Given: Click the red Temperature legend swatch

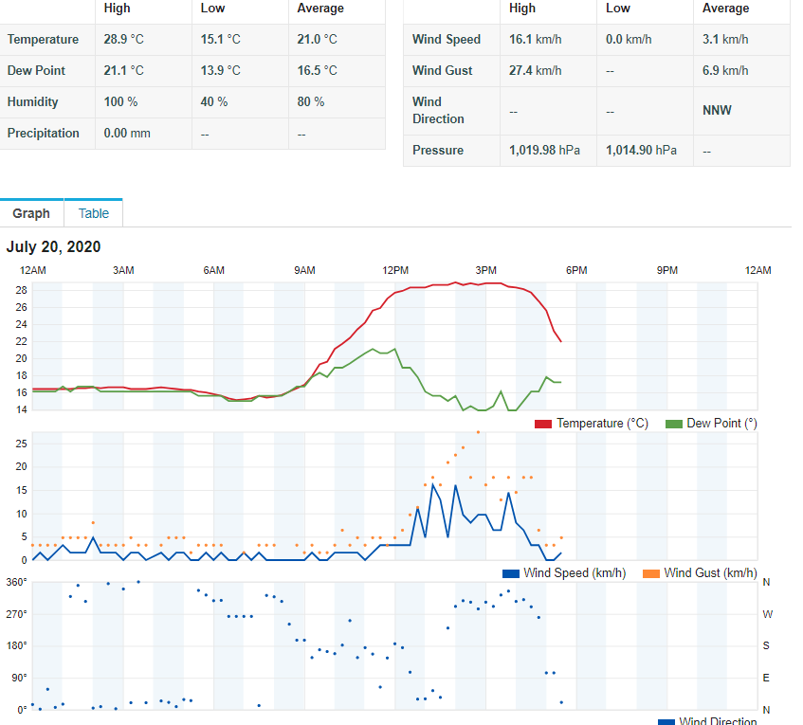Looking at the screenshot, I should [x=543, y=424].
